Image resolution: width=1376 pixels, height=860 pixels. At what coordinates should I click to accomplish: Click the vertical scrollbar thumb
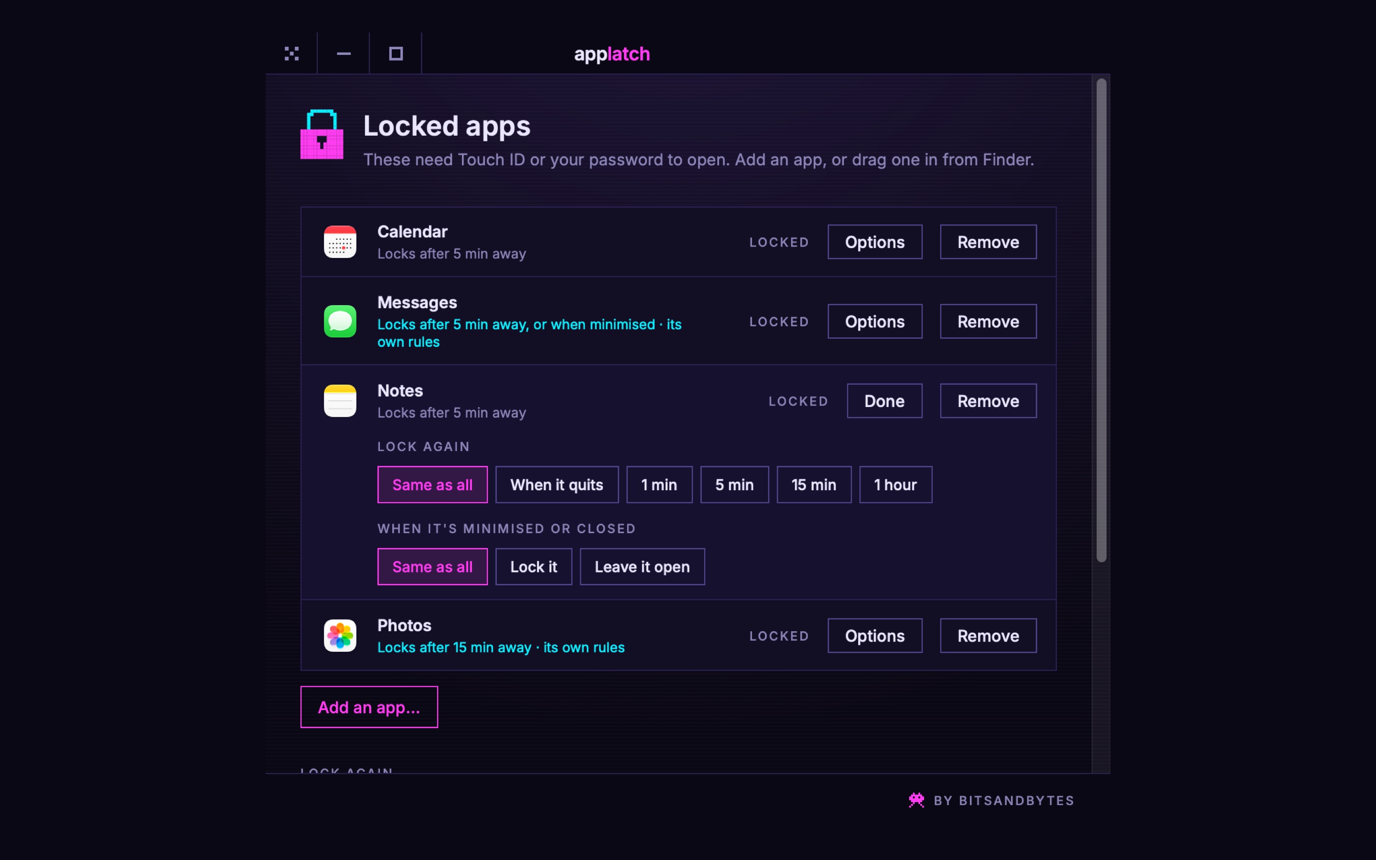(x=1101, y=320)
